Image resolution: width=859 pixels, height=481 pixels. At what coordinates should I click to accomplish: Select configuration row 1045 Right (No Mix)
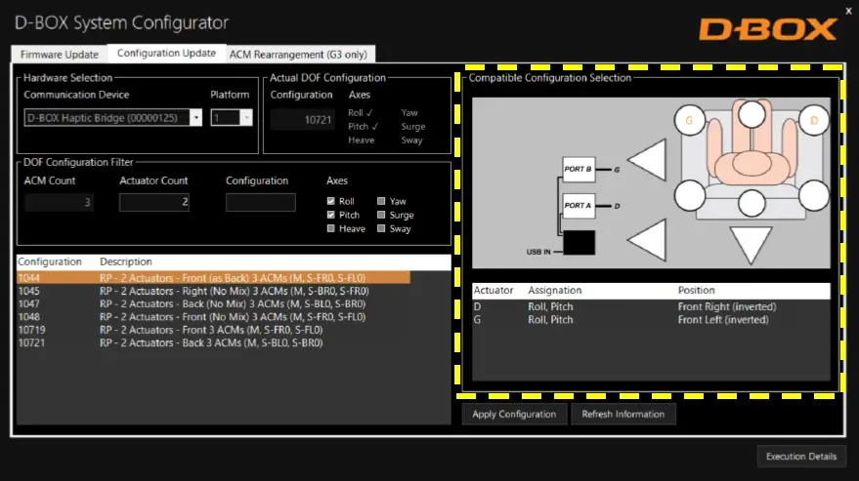pyautogui.click(x=234, y=291)
